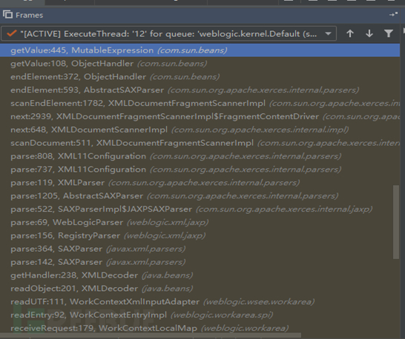
Task: Select frame scanDocument:511, XMLDocumentFragmentScannerImpl
Action: coord(200,143)
